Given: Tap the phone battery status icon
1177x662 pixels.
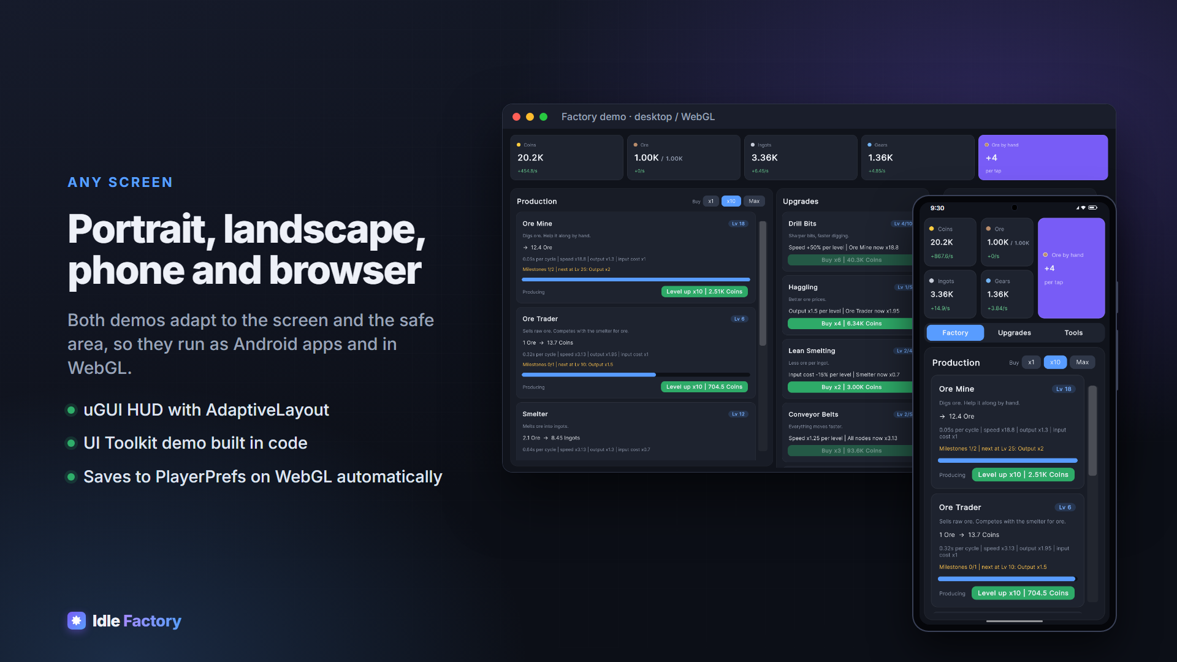Looking at the screenshot, I should (1092, 208).
